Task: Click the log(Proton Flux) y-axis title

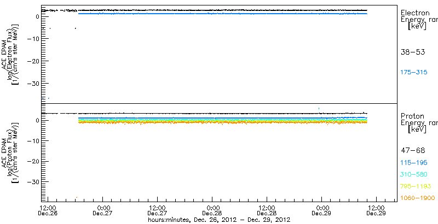Action: pos(9,152)
